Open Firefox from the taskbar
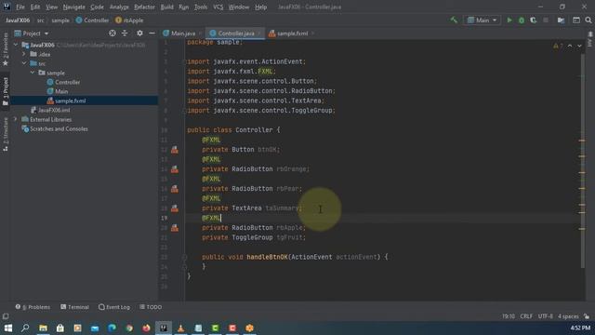Screen dimensions: 595x335 pyautogui.click(x=146, y=328)
